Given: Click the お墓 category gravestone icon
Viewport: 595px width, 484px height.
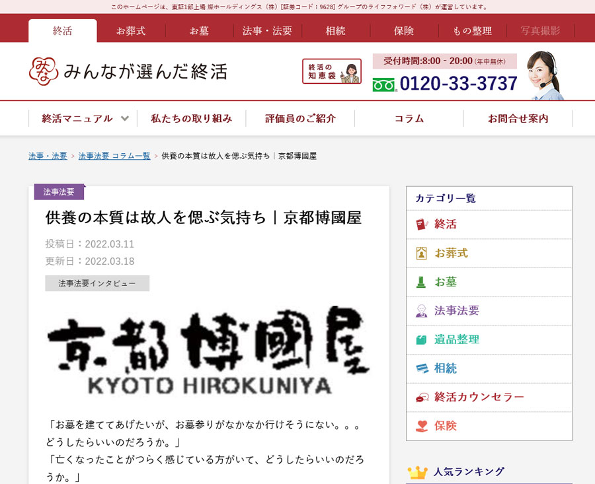Looking at the screenshot, I should [422, 282].
